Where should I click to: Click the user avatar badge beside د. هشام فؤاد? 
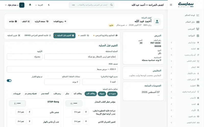22,5
